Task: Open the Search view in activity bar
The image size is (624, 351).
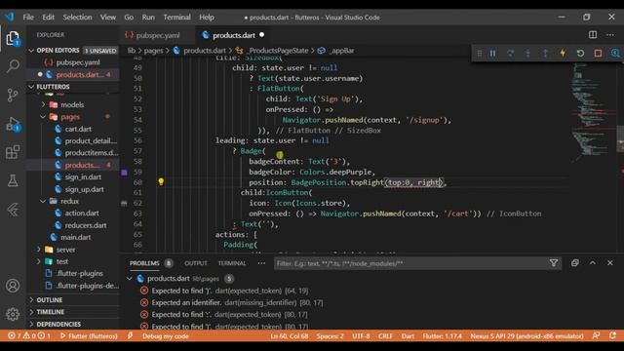Action: pyautogui.click(x=13, y=66)
